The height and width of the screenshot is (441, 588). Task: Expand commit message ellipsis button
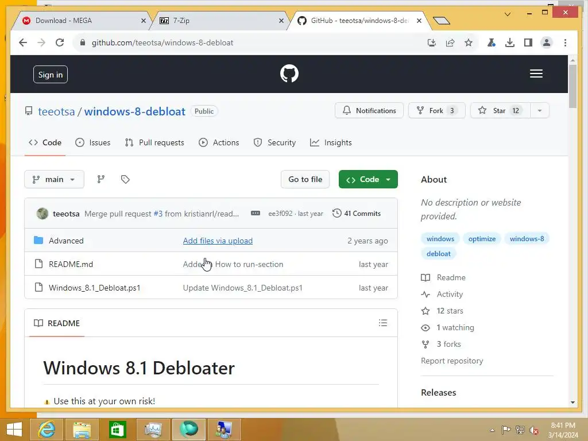point(256,214)
